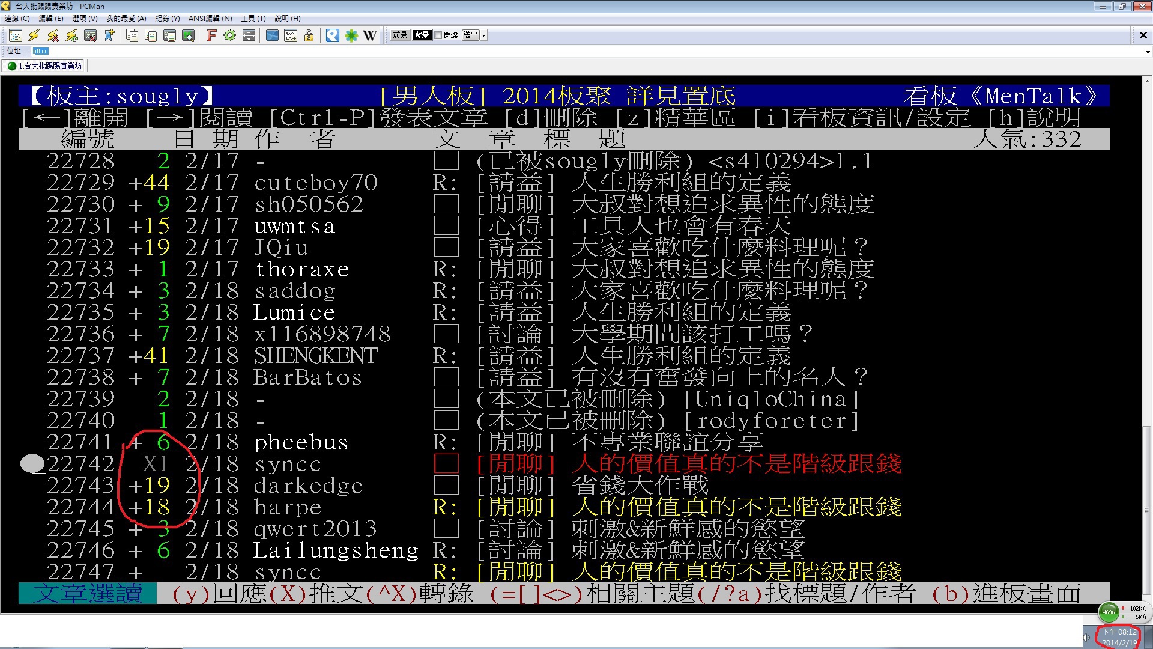The height and width of the screenshot is (649, 1153).
Task: Open the 連線 (C) menu
Action: click(17, 19)
